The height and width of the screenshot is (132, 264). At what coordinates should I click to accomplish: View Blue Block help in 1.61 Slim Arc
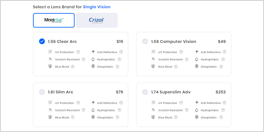[x=73, y=117]
